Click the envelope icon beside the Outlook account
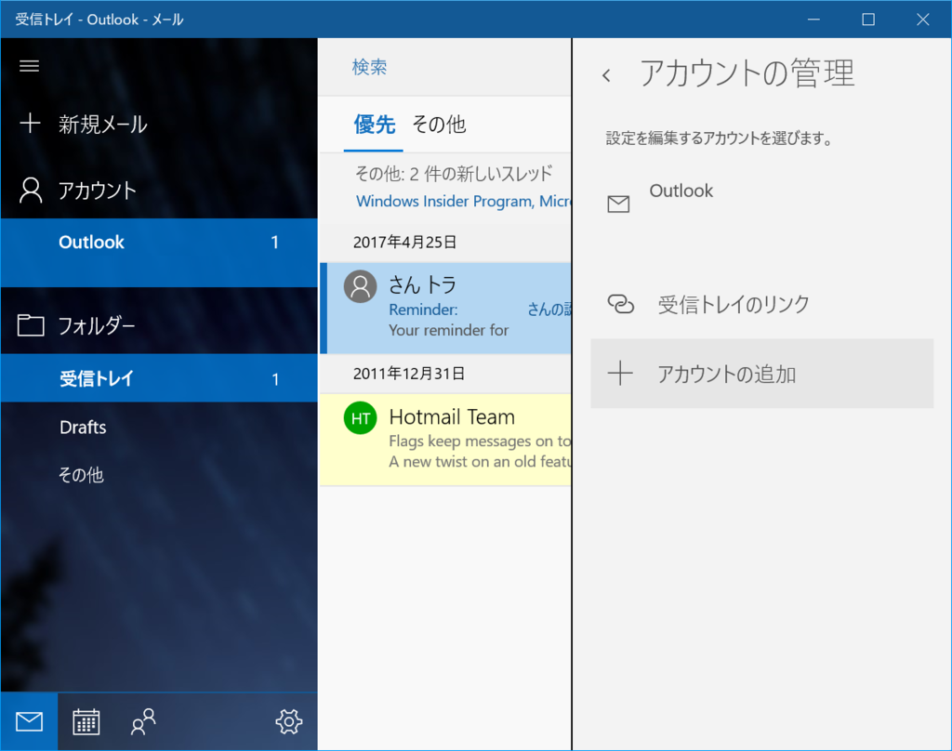952x751 pixels. pyautogui.click(x=618, y=204)
